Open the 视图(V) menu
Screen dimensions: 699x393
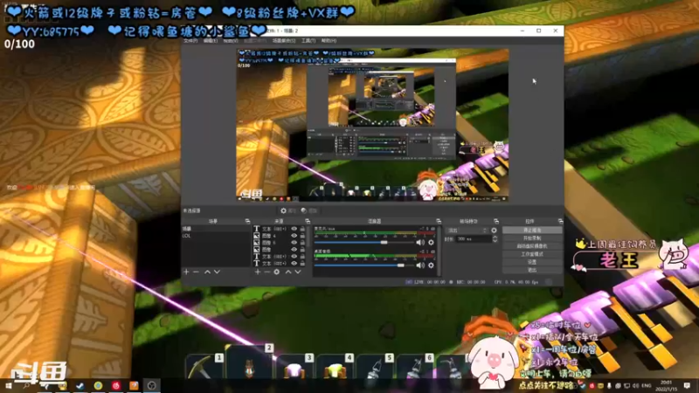(231, 40)
